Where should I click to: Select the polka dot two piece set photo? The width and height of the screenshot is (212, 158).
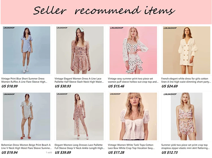(133, 50)
